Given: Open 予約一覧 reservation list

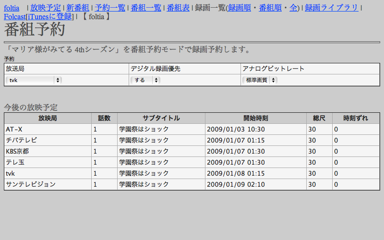Looking at the screenshot, I should coord(111,8).
